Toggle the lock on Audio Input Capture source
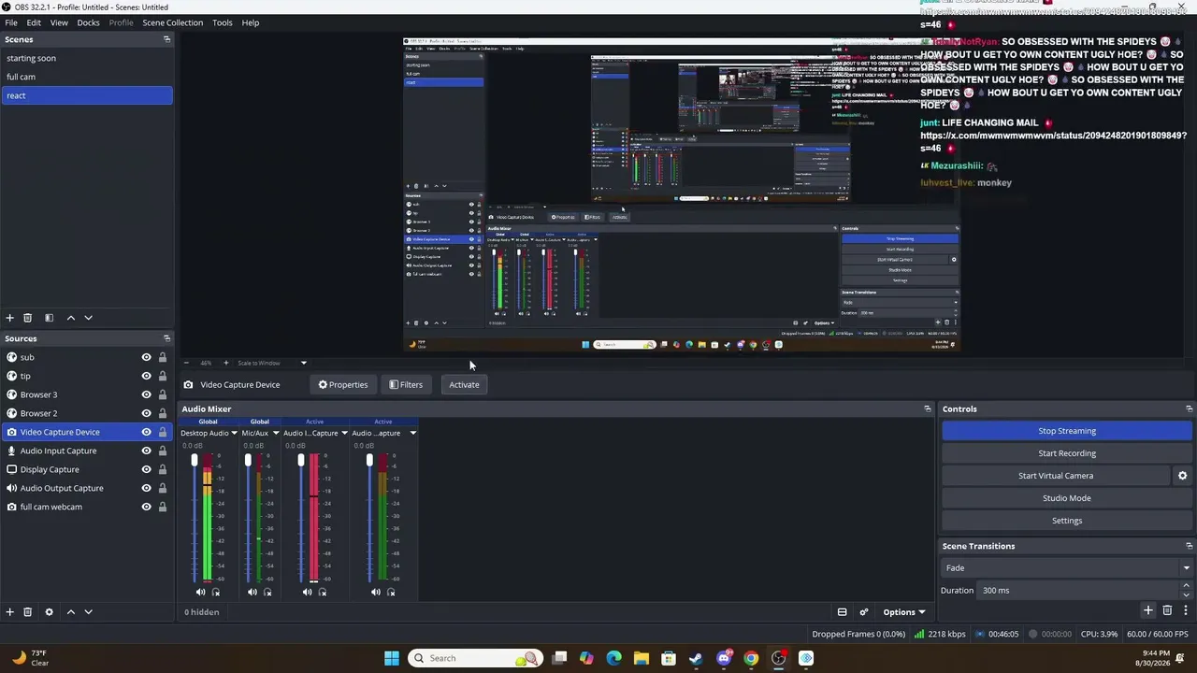The image size is (1197, 673). pos(162,451)
